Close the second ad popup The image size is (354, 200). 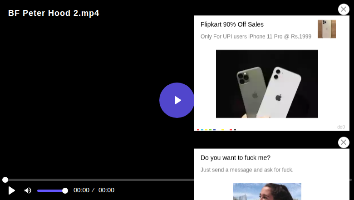(344, 142)
